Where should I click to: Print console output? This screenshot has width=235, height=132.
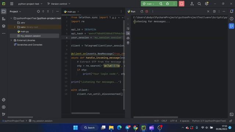coord(128,38)
